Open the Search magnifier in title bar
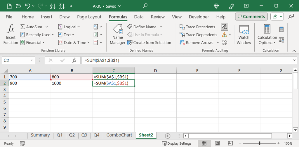Image resolution: width=299 pixels, height=147 pixels. coord(145,6)
